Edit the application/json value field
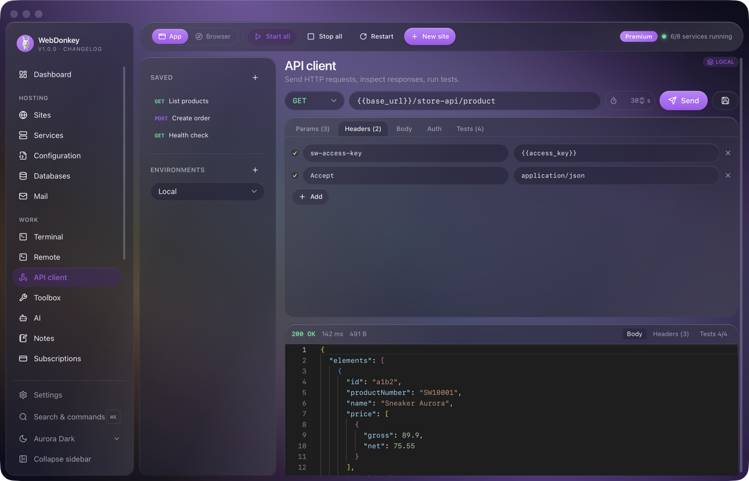The image size is (749, 481). click(x=616, y=175)
